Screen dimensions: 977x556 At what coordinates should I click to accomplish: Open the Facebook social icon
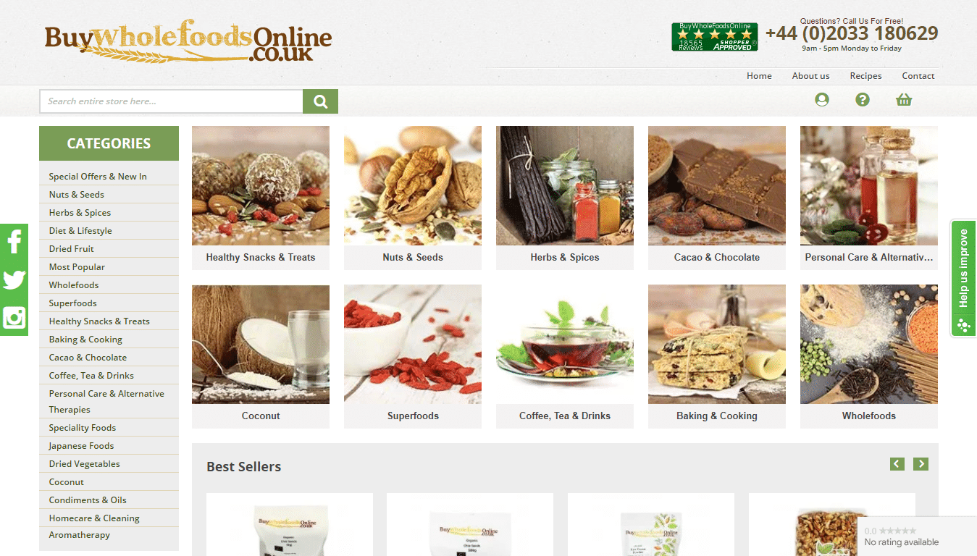(x=14, y=242)
